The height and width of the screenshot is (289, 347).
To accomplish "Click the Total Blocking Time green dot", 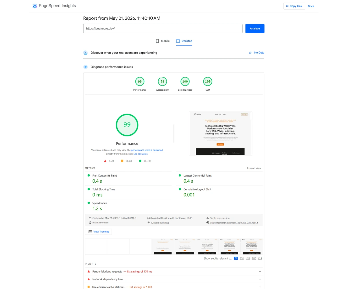I will point(88,189).
